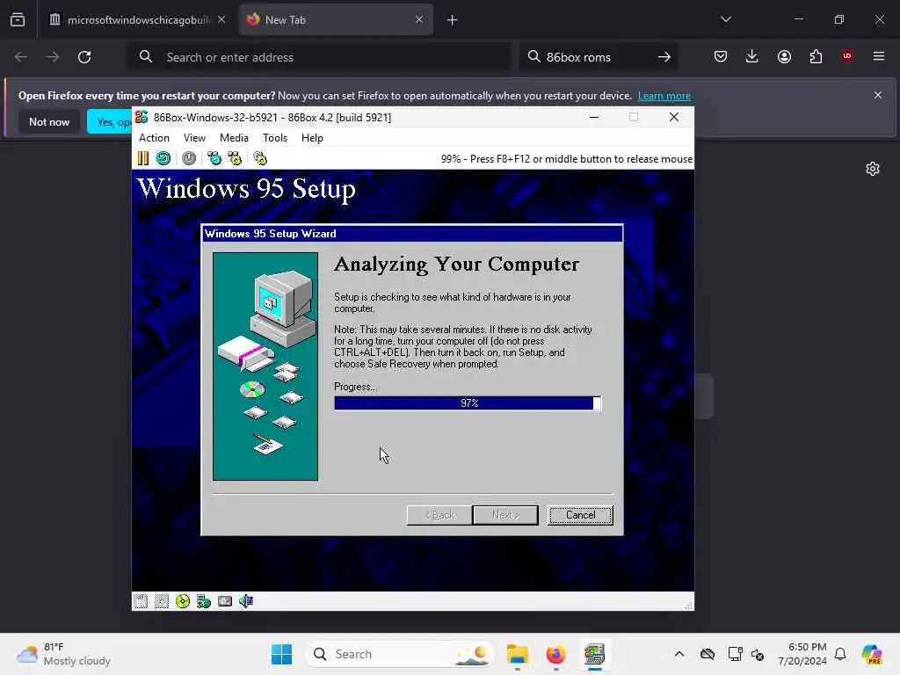
Task: Open the Media menu in 86Box
Action: [234, 138]
